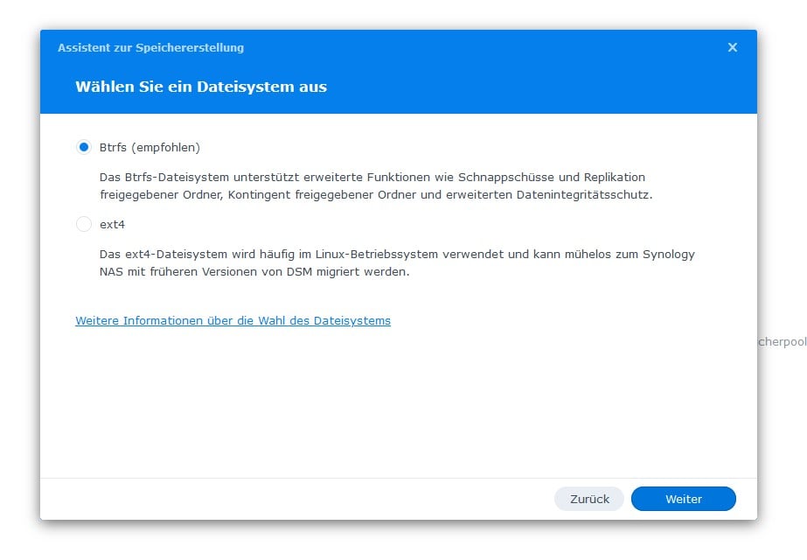The width and height of the screenshot is (807, 560).
Task: Click the word "Datenintegritätsschutz" in the Btrfs text
Action: pyautogui.click(x=584, y=195)
